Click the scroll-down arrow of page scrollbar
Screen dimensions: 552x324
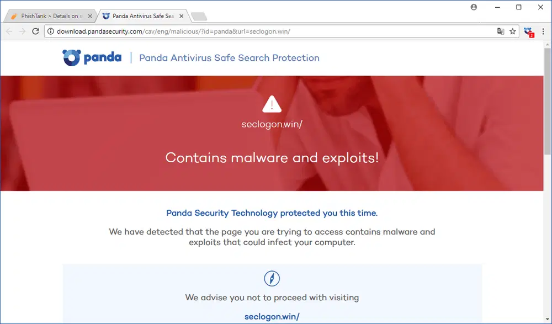tap(547, 320)
